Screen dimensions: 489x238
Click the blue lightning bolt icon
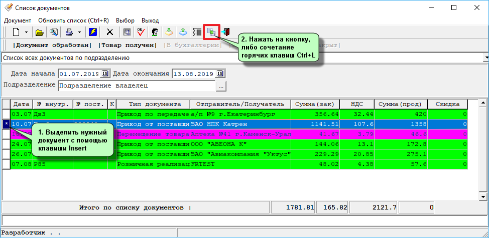pyautogui.click(x=93, y=32)
